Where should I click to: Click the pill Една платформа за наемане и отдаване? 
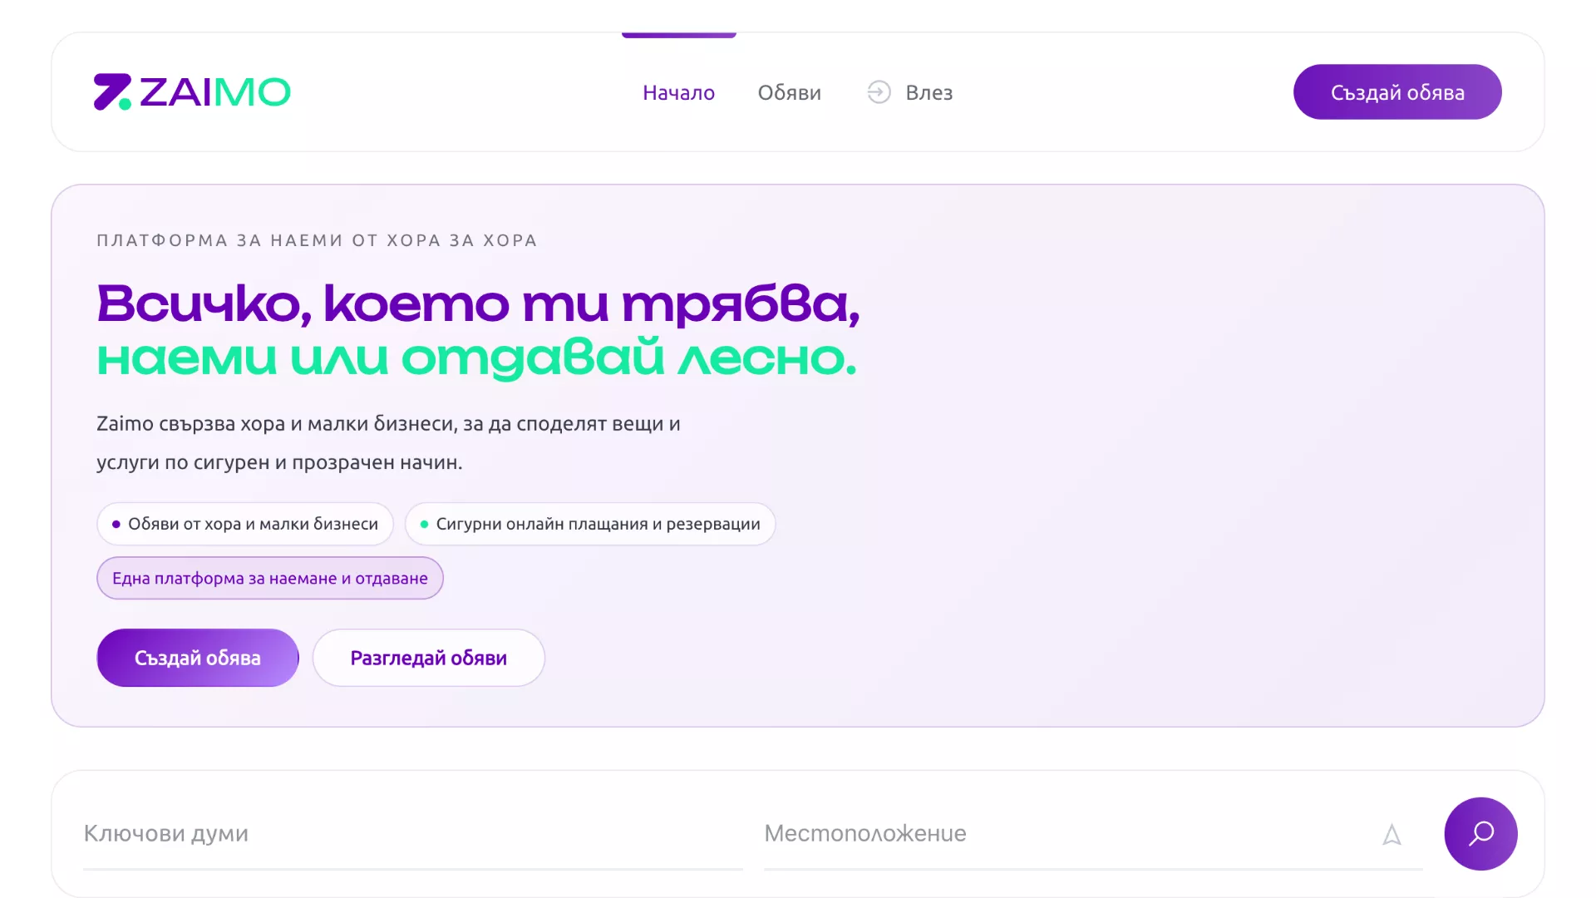tap(269, 577)
